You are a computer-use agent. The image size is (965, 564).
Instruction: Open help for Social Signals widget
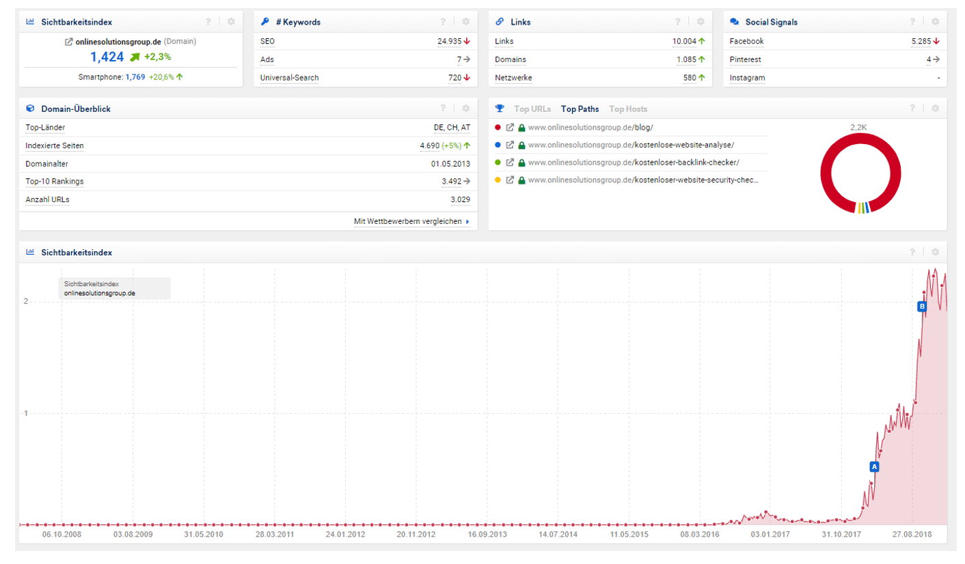coord(912,22)
